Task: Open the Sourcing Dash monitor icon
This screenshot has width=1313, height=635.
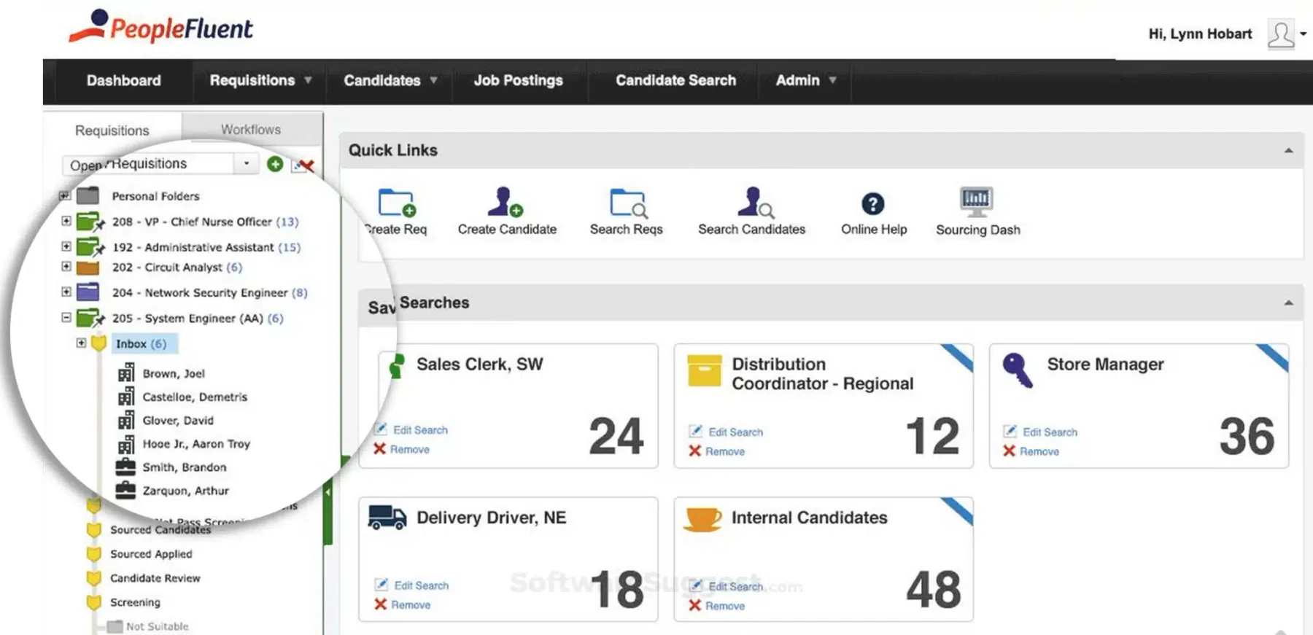Action: click(976, 201)
